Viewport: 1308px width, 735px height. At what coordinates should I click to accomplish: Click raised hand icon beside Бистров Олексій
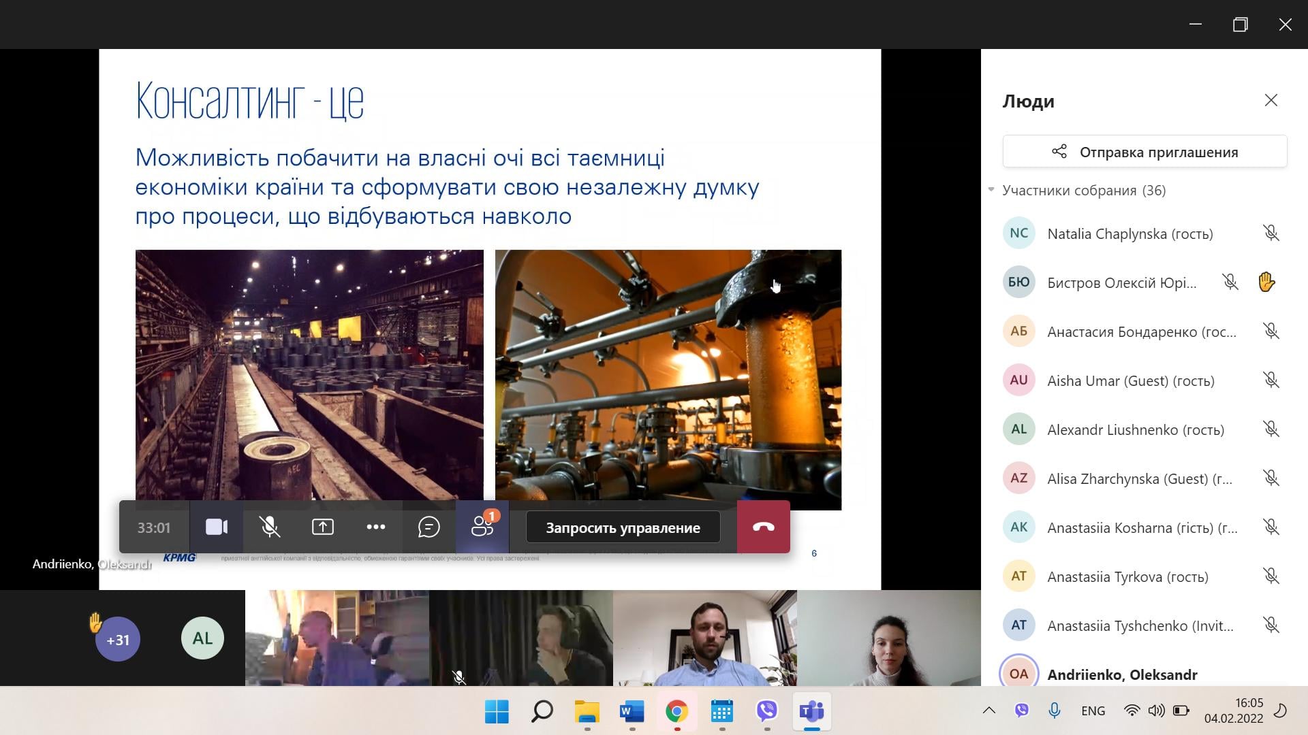[1266, 282]
